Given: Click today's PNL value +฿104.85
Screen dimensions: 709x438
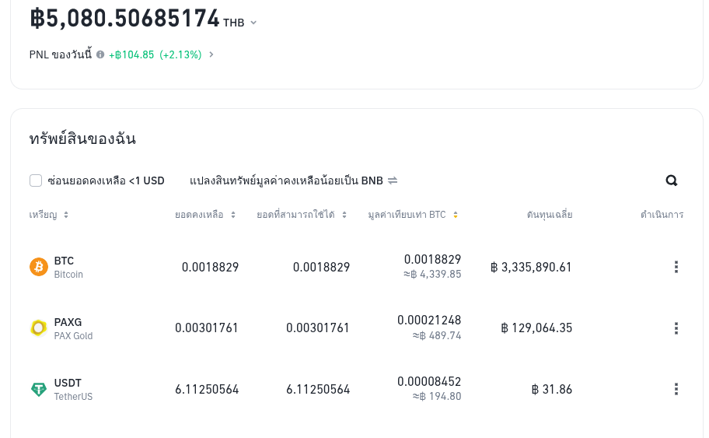Looking at the screenshot, I should (131, 54).
